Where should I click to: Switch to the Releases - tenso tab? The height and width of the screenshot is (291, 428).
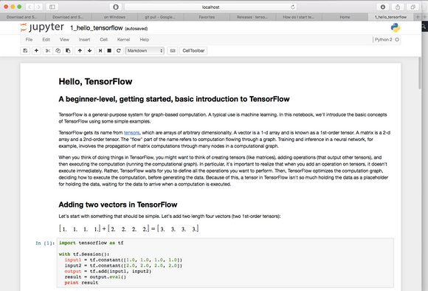click(x=252, y=17)
